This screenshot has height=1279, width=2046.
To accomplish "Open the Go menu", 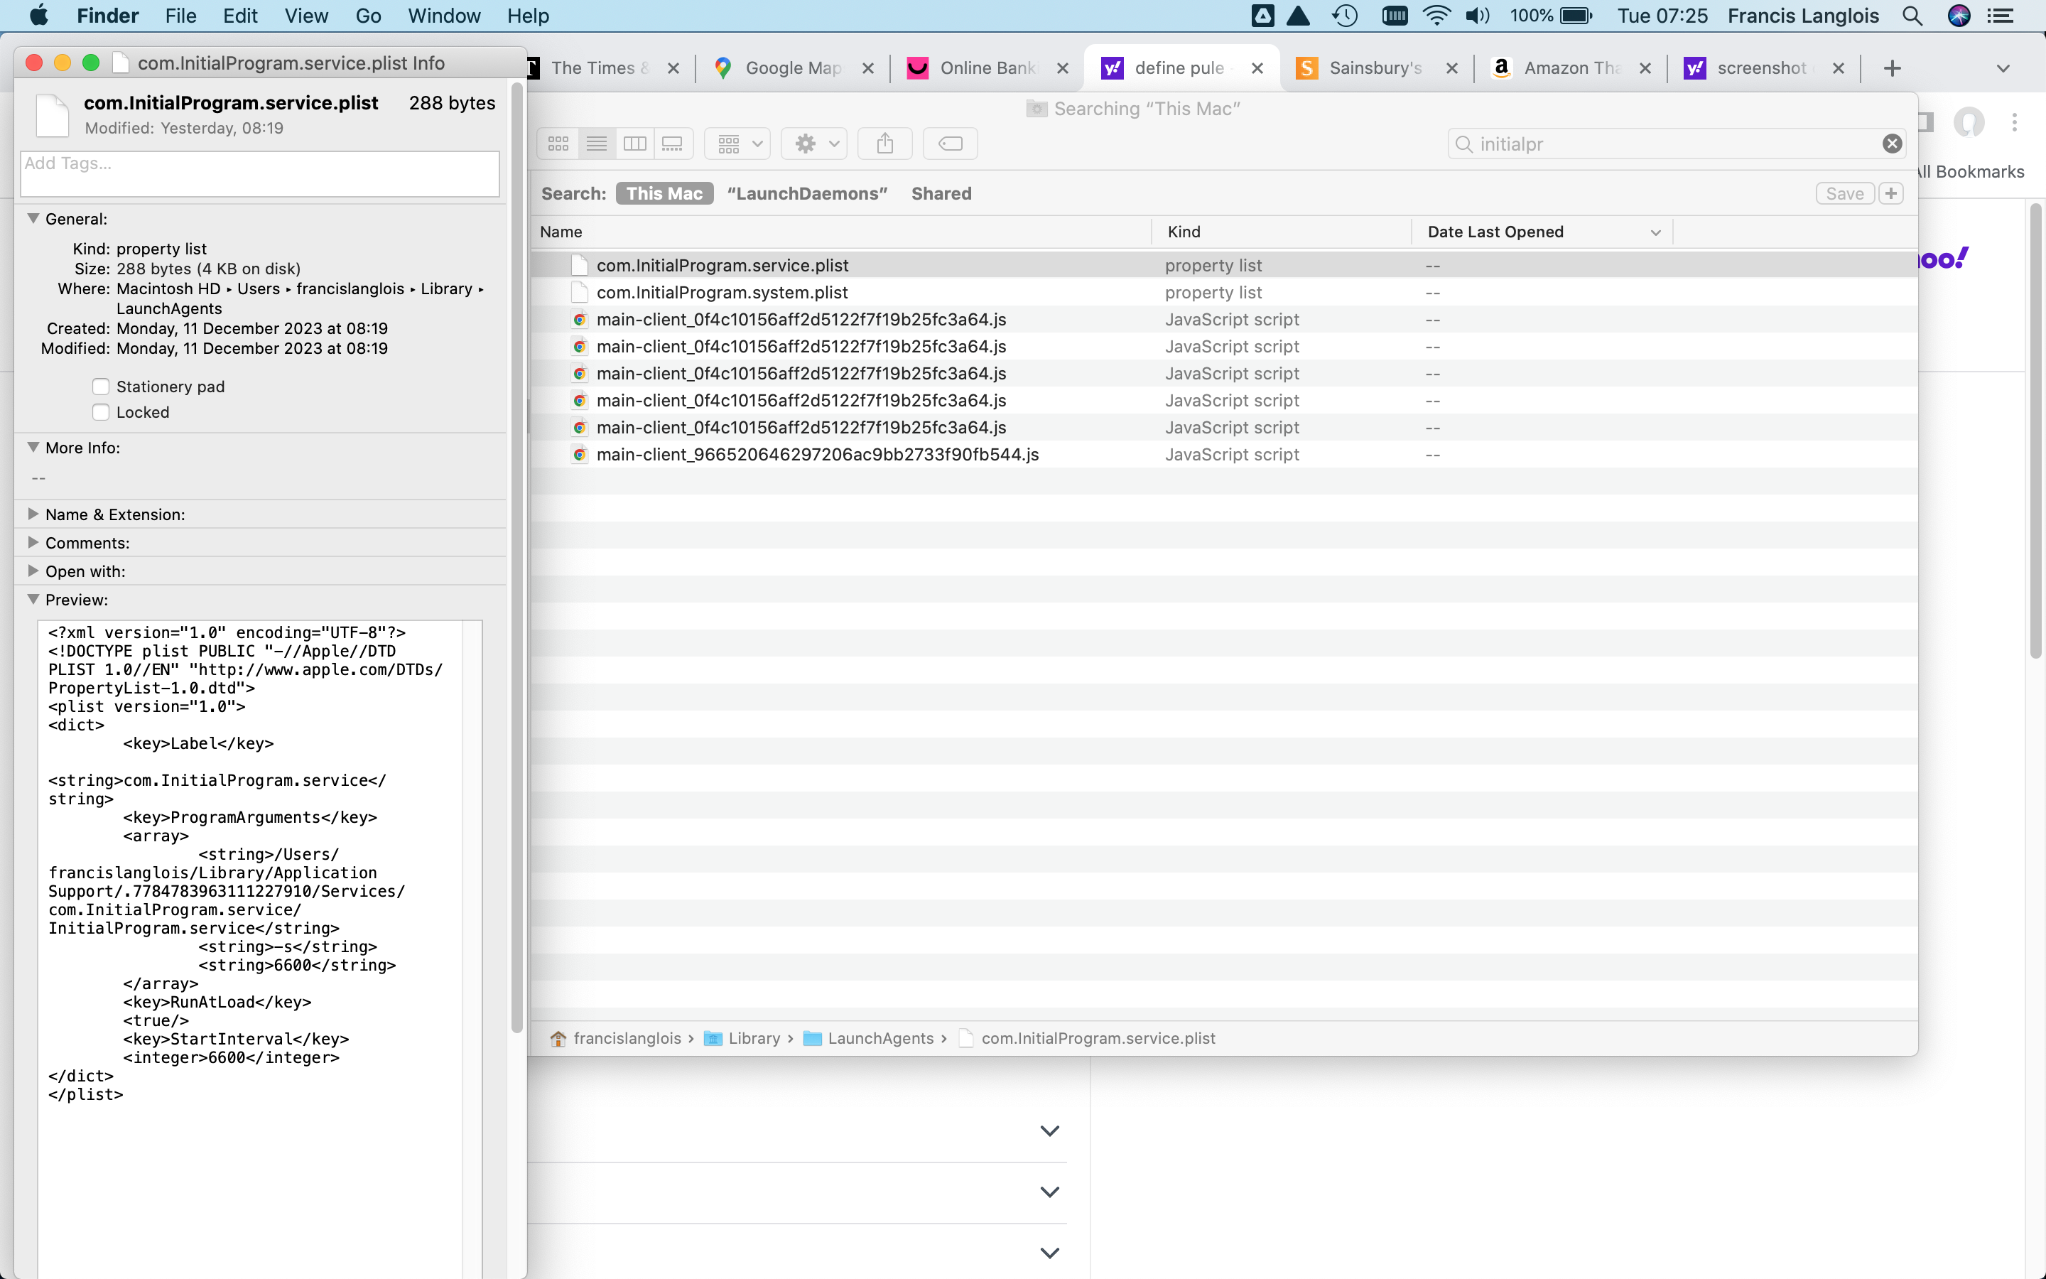I will point(368,15).
